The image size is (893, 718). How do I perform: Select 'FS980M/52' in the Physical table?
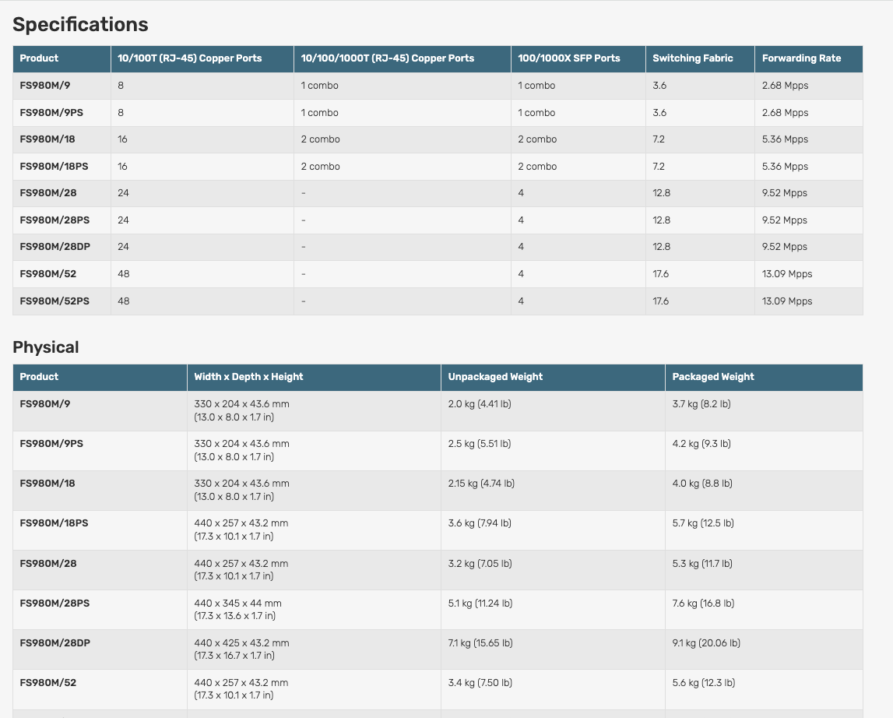(47, 683)
